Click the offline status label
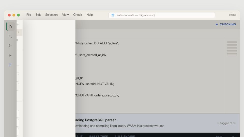Screen dimensions: 244x137 pyautogui.click(x=232, y=15)
